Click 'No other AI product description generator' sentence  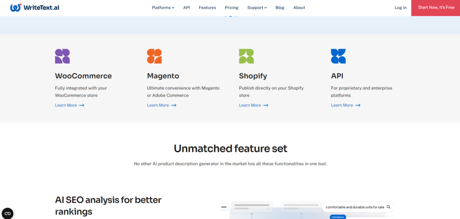click(x=230, y=164)
